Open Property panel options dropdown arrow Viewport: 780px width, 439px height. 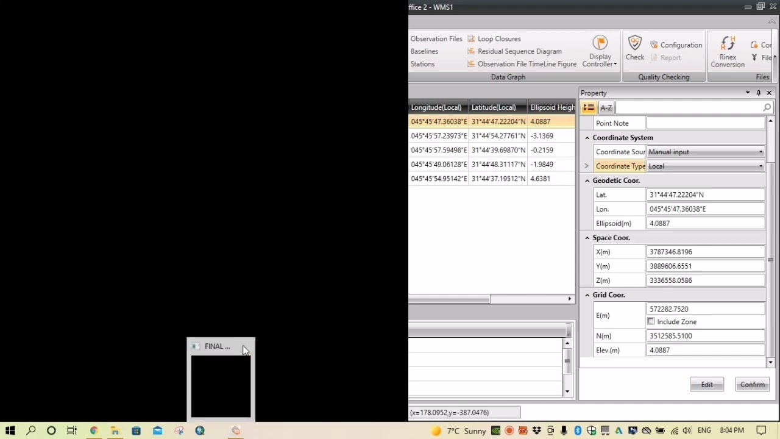(x=748, y=93)
